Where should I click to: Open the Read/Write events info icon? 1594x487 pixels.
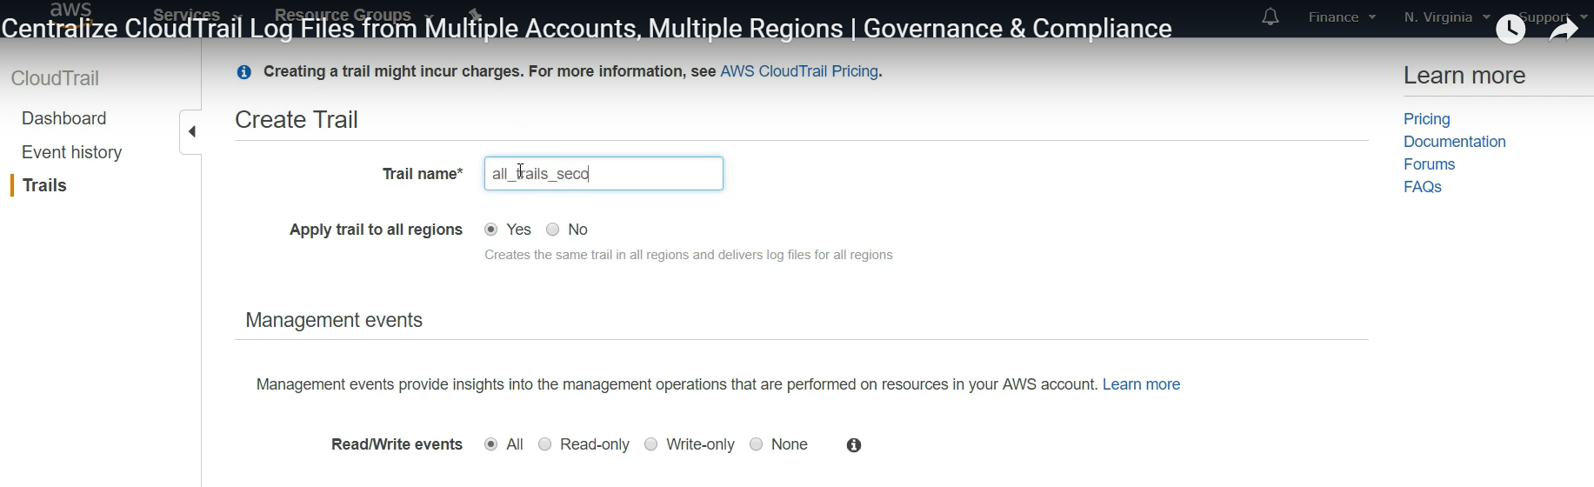pyautogui.click(x=854, y=445)
